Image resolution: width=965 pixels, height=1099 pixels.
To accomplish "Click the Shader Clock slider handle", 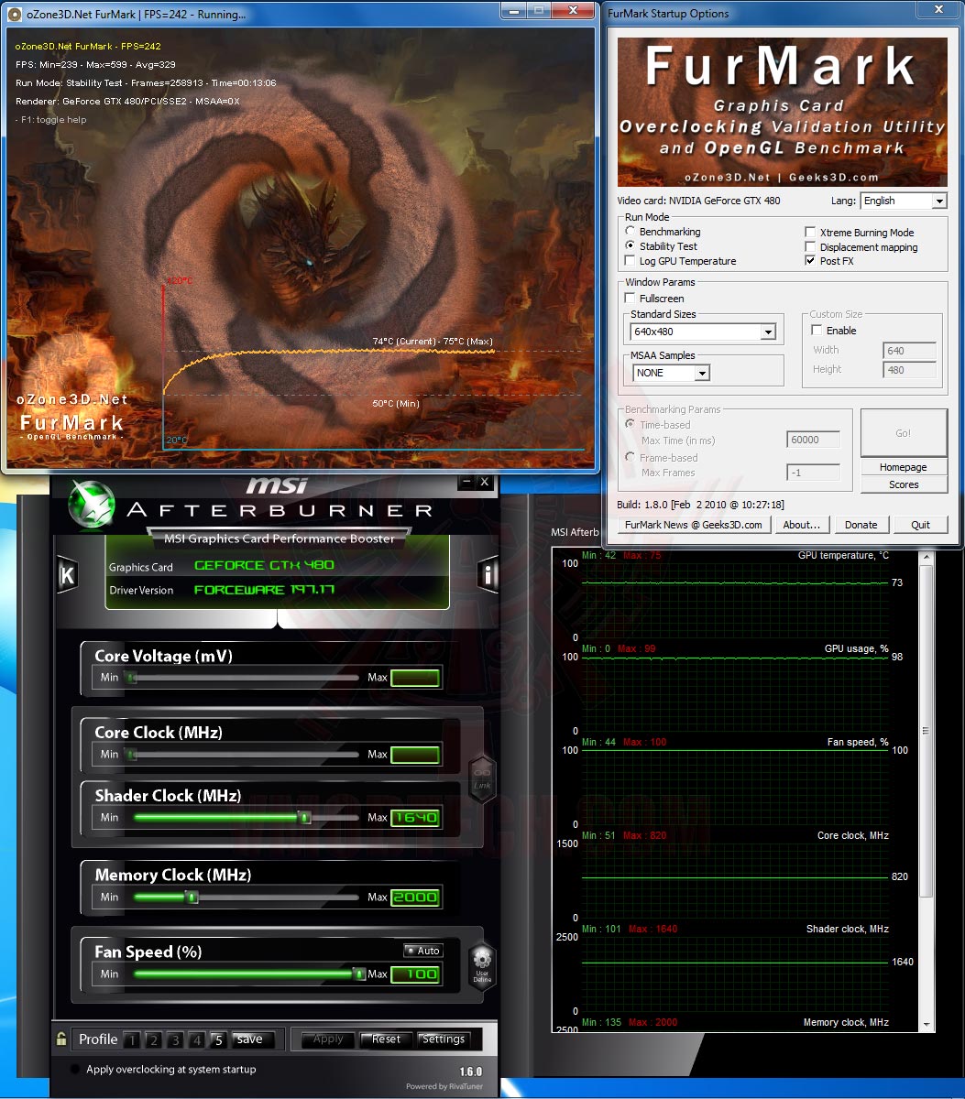I will tap(305, 818).
